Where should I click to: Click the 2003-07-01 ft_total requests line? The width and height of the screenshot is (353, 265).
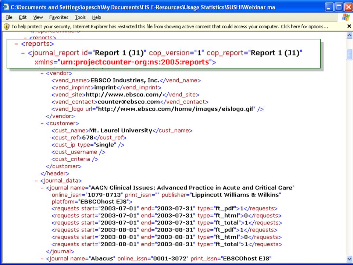[x=167, y=223]
